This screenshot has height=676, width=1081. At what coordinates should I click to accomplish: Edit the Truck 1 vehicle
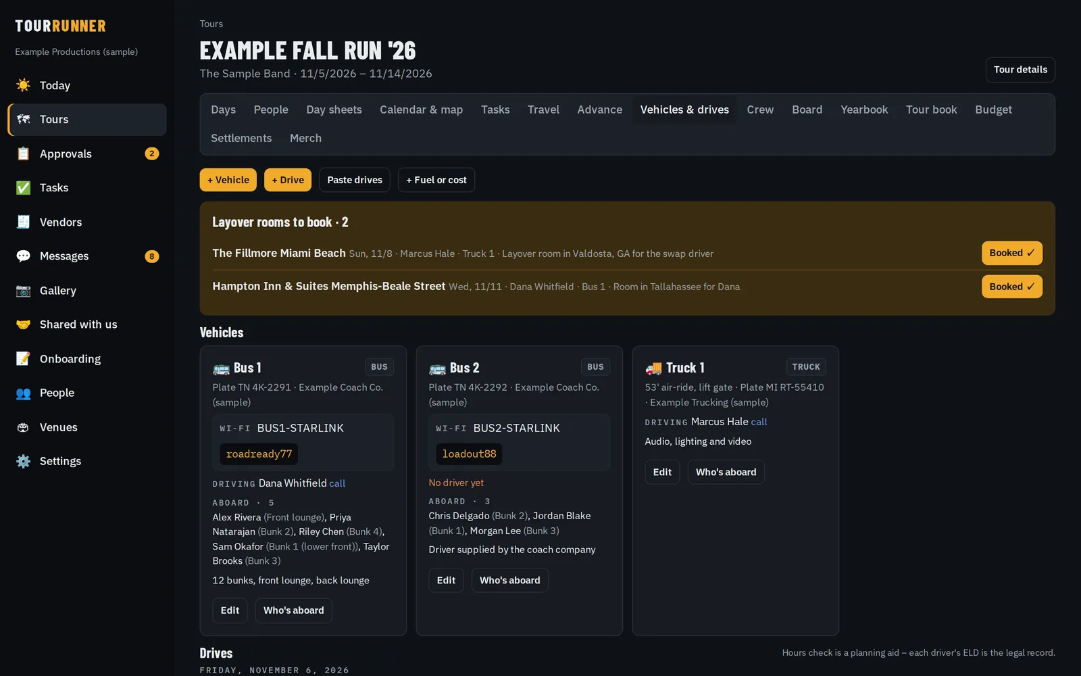pyautogui.click(x=662, y=472)
